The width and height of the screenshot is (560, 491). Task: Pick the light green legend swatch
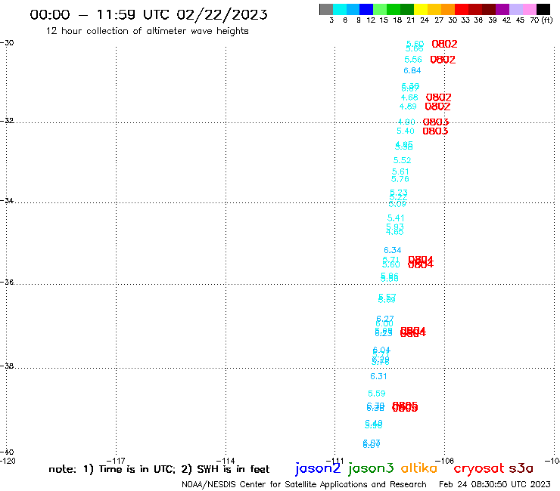pyautogui.click(x=380, y=9)
